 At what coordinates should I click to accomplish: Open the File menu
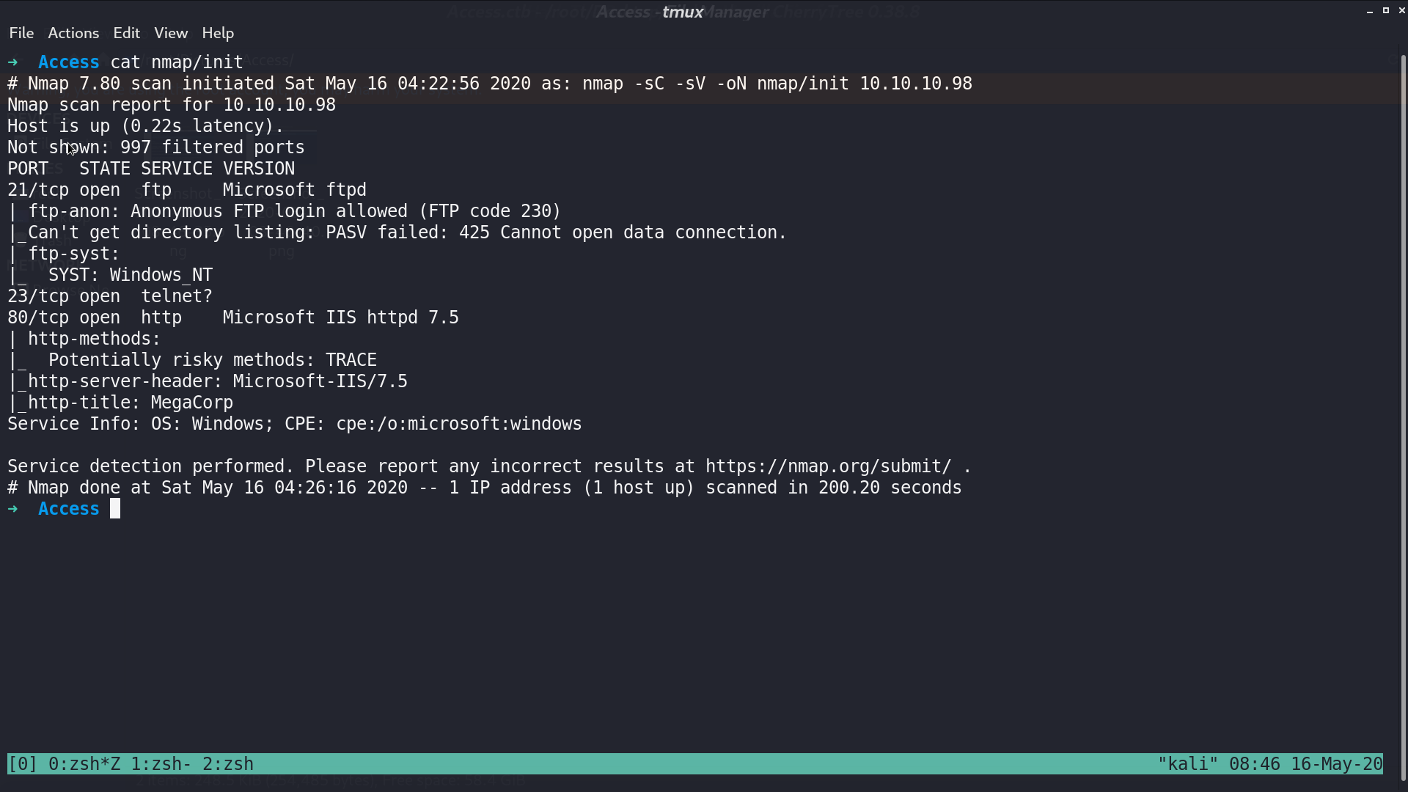(21, 33)
